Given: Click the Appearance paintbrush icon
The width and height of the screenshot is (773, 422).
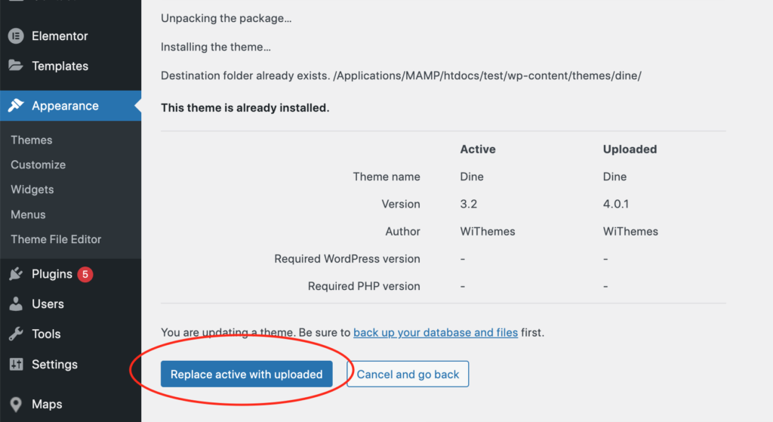Looking at the screenshot, I should pos(16,105).
